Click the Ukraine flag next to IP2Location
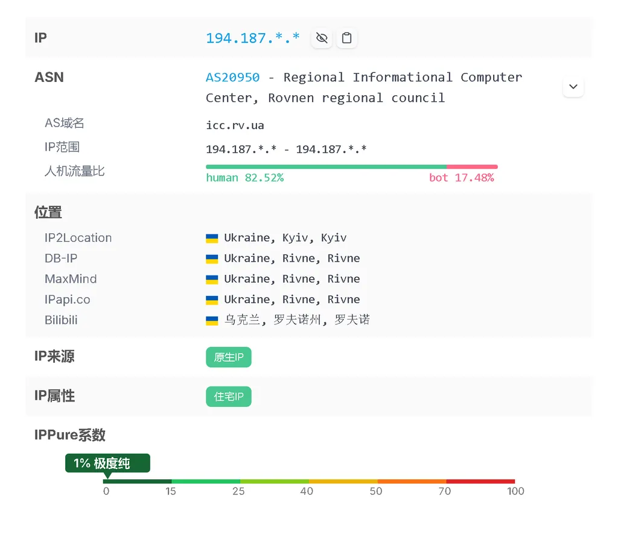Screen dimensions: 618x554 (212, 238)
